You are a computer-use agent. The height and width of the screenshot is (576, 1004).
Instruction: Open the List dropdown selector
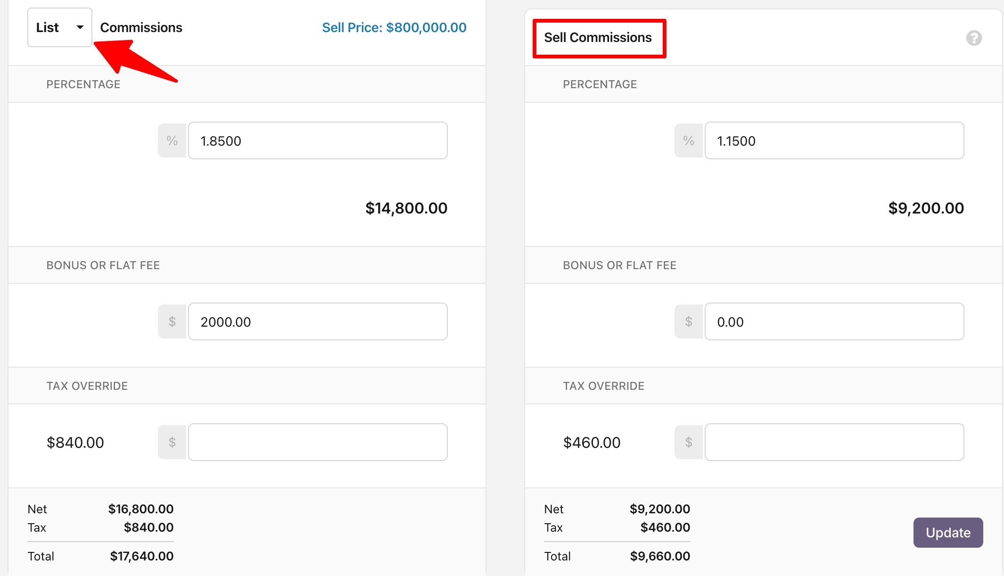(x=59, y=27)
